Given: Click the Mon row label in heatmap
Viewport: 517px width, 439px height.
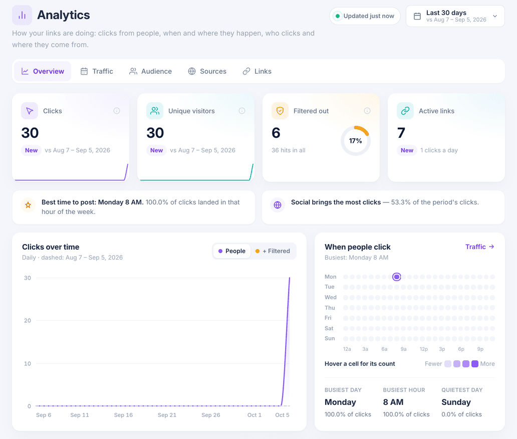Looking at the screenshot, I should coord(330,277).
